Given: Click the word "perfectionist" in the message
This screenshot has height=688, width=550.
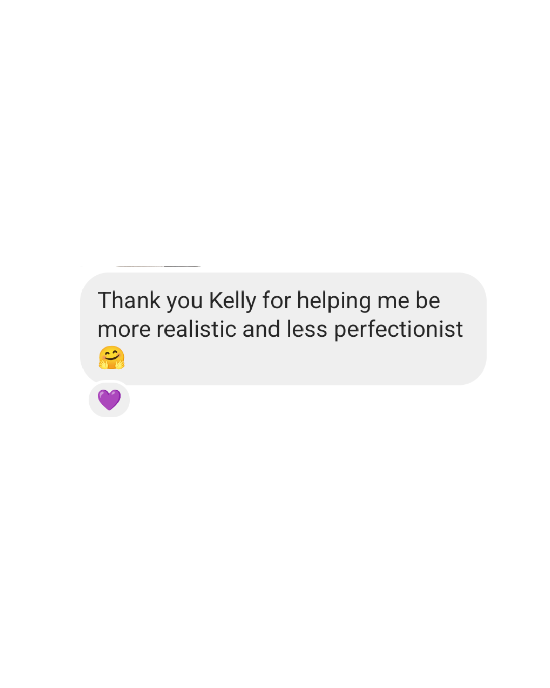Looking at the screenshot, I should (398, 330).
